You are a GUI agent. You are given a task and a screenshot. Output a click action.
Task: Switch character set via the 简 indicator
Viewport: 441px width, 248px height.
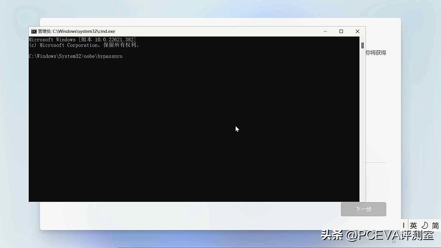point(435,225)
